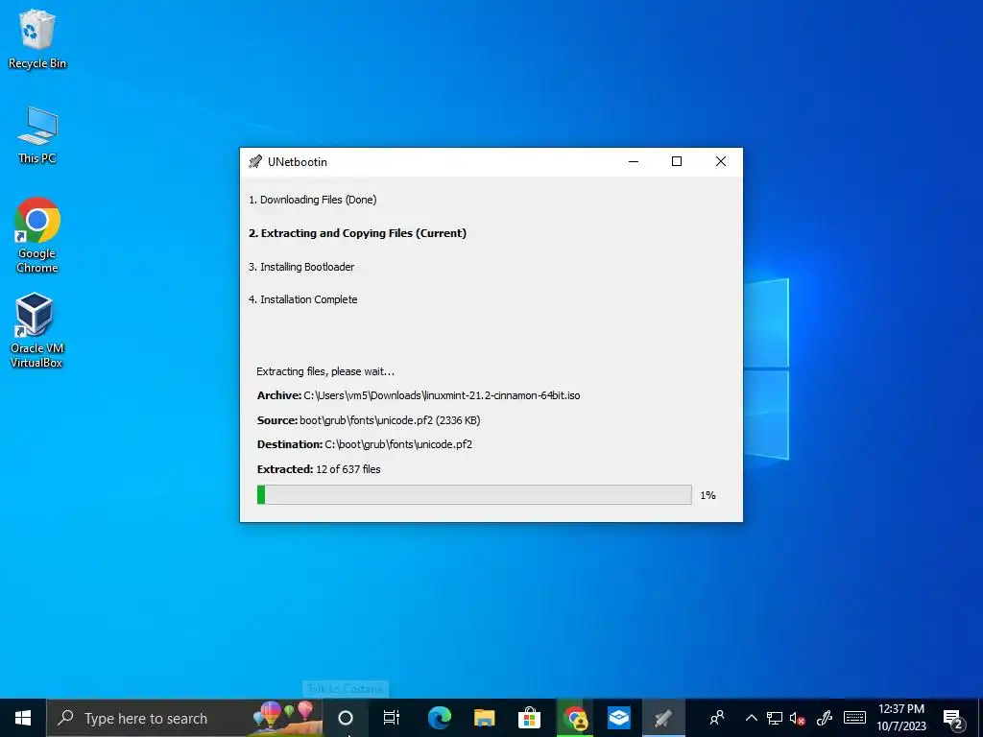The image size is (983, 737).
Task: Minimize the UNetbootin window
Action: coord(634,161)
